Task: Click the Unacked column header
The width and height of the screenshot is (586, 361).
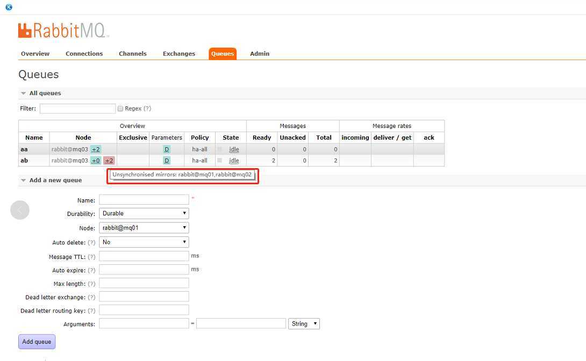Action: (292, 138)
